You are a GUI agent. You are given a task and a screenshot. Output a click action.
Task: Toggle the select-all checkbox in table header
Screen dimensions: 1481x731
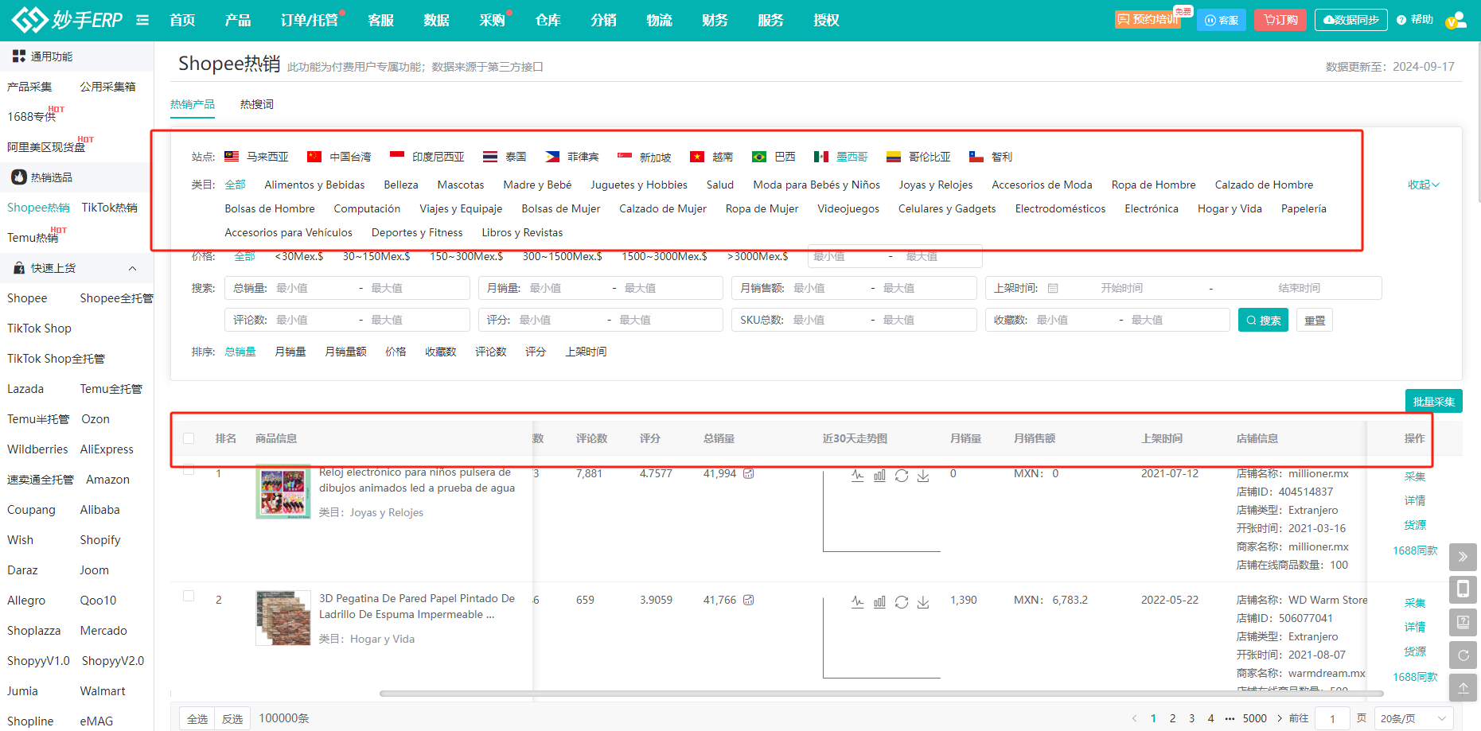(x=189, y=438)
